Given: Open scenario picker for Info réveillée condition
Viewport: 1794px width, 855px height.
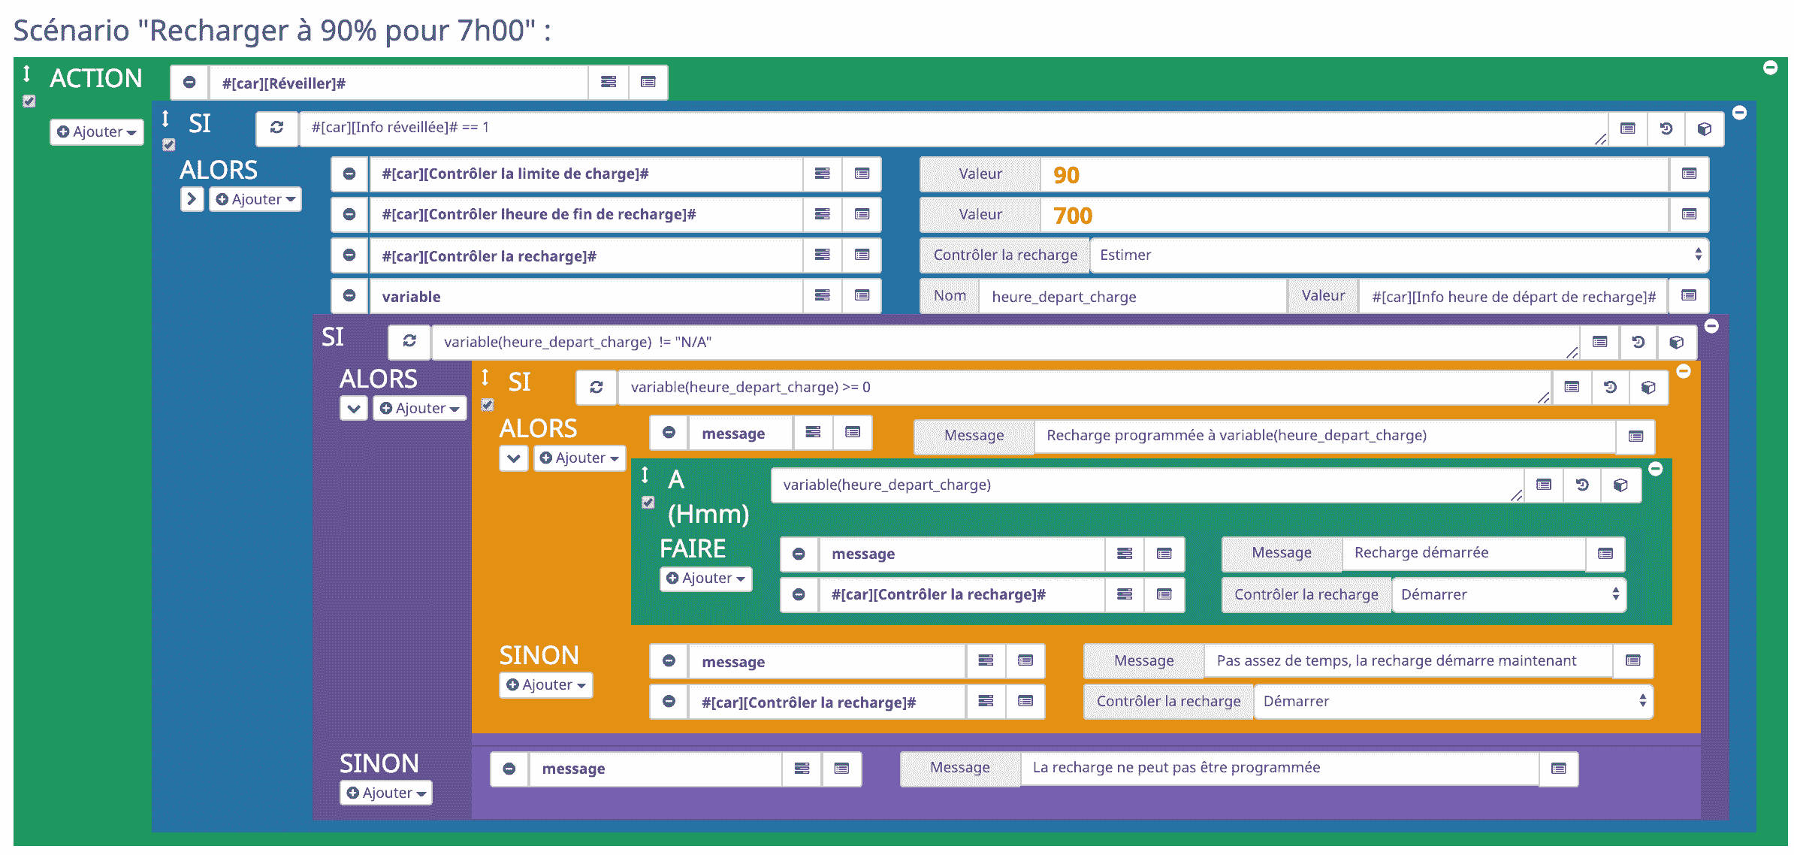Looking at the screenshot, I should click(x=1666, y=128).
